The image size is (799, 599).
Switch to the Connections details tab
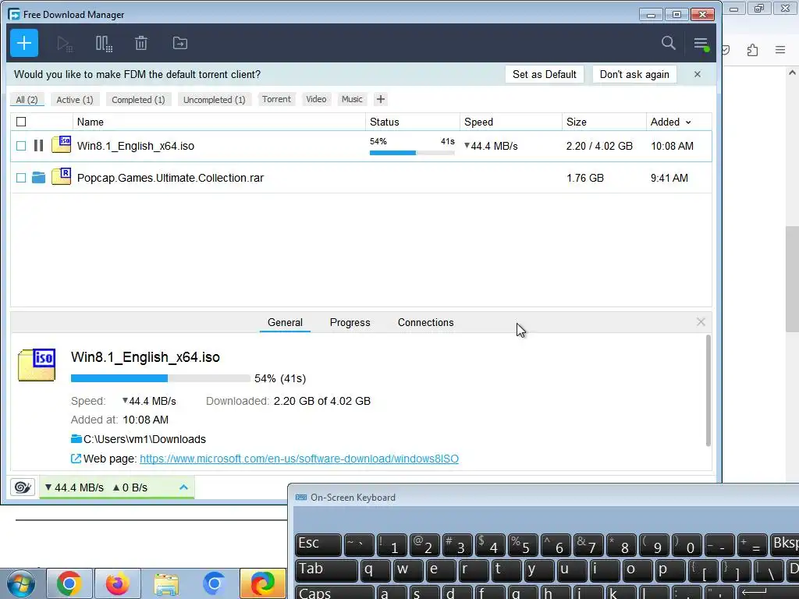[x=425, y=322]
